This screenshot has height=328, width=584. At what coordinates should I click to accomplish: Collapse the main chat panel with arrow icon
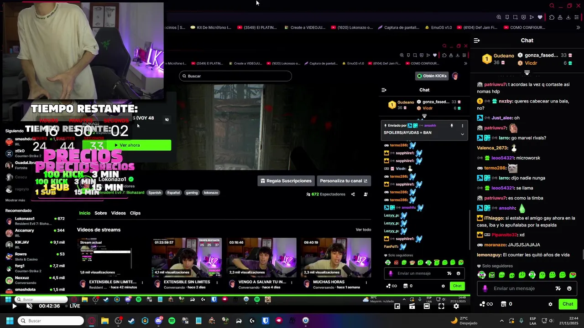(477, 41)
